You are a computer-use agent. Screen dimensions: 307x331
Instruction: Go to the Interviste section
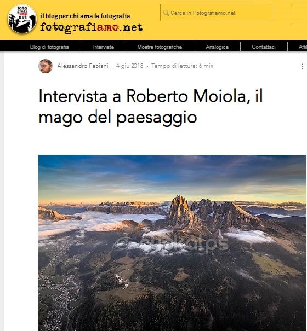[x=104, y=47]
